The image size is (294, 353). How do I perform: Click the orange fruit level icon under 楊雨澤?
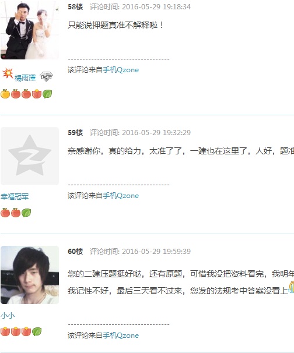click(5, 94)
